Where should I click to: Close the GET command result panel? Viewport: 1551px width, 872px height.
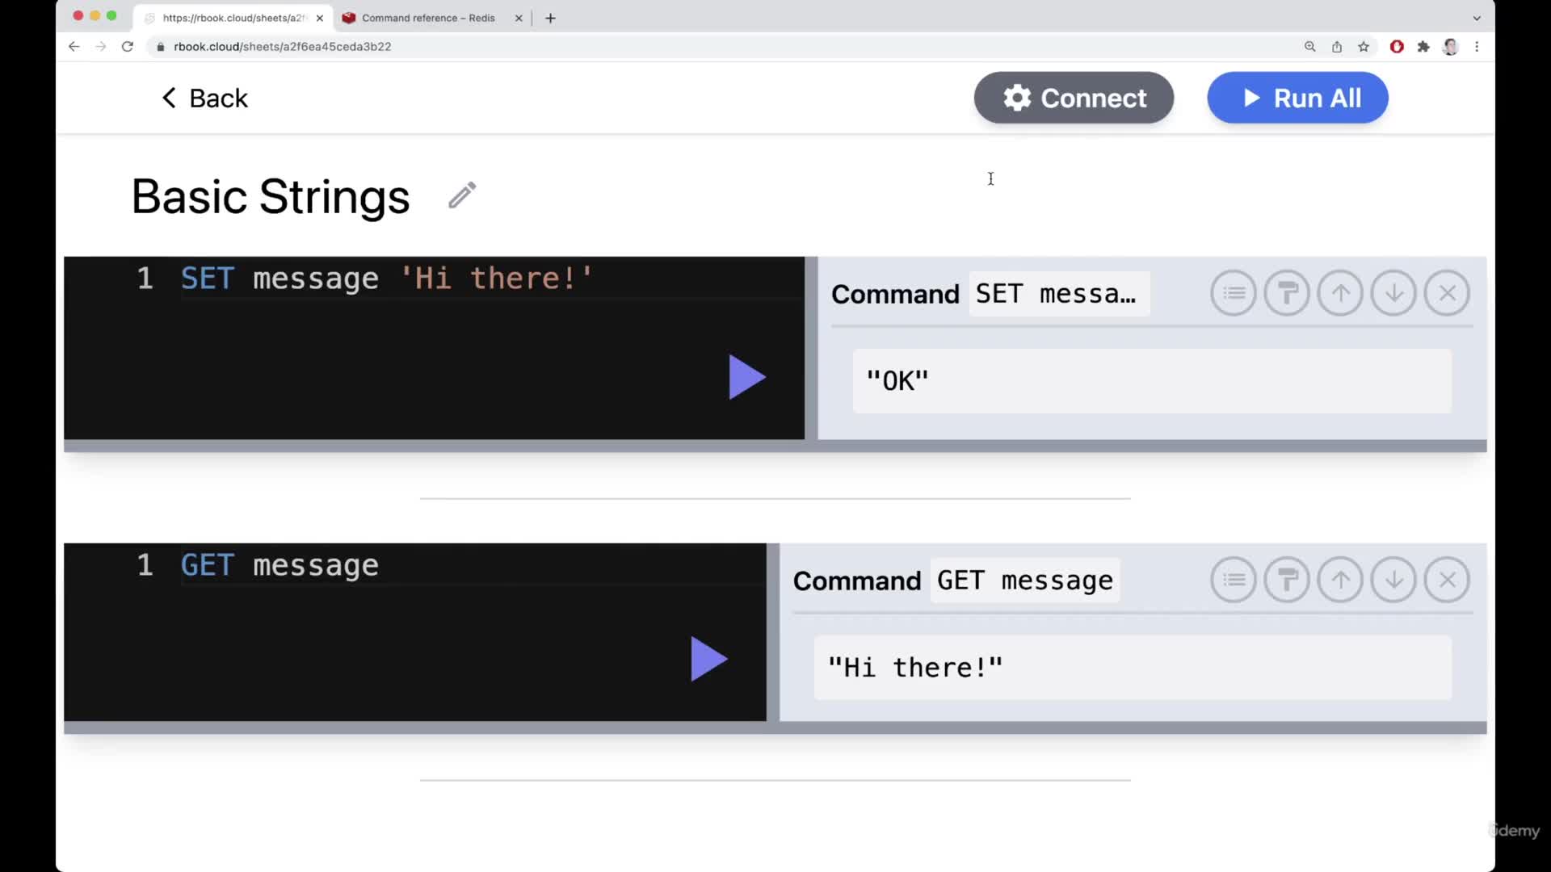click(1447, 579)
